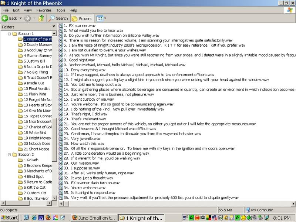Click the 1 Knight of th... taskbar button
The height and width of the screenshot is (222, 296).
pyautogui.click(x=141, y=218)
